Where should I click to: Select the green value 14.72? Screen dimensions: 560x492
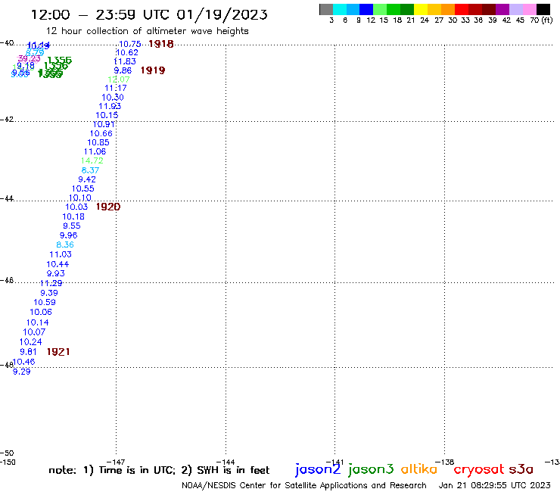[92, 160]
